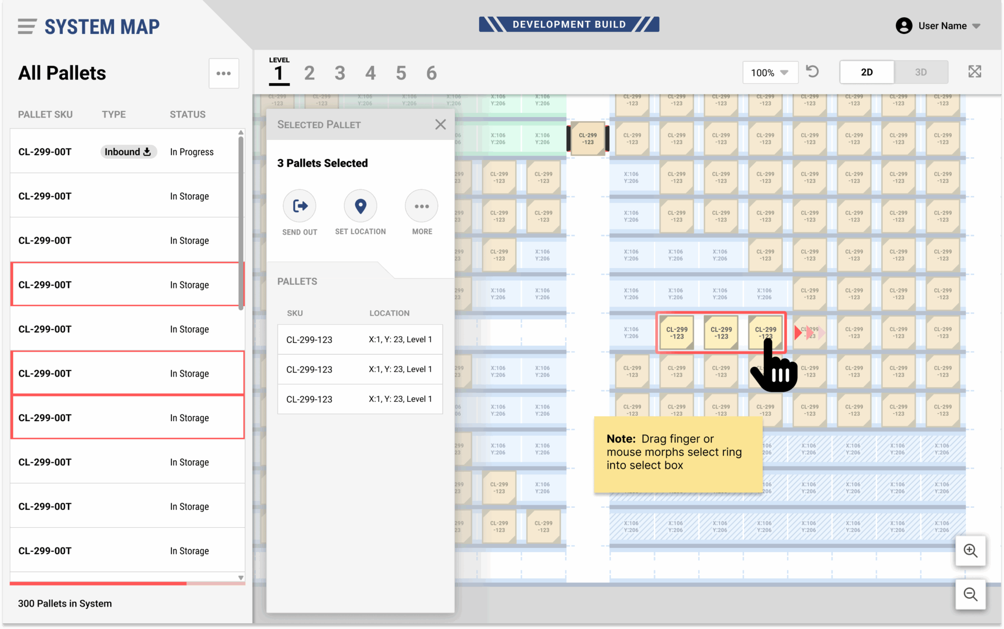Select Level 6 tab

[x=431, y=73]
